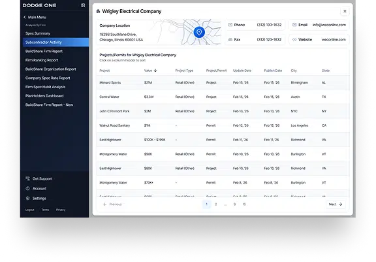This screenshot has height=262, width=376.
Task: Open BuildShare Organization Report
Action: tap(51, 69)
